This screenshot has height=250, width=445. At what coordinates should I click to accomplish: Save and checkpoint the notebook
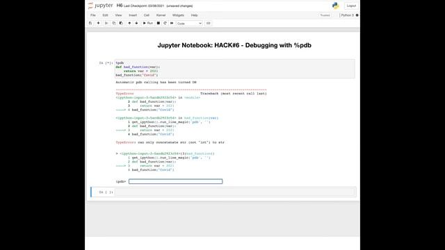click(90, 23)
